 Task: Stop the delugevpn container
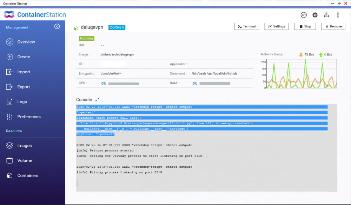point(305,26)
